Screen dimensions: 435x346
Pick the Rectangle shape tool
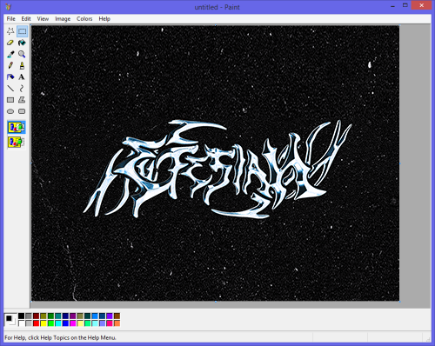[x=10, y=100]
